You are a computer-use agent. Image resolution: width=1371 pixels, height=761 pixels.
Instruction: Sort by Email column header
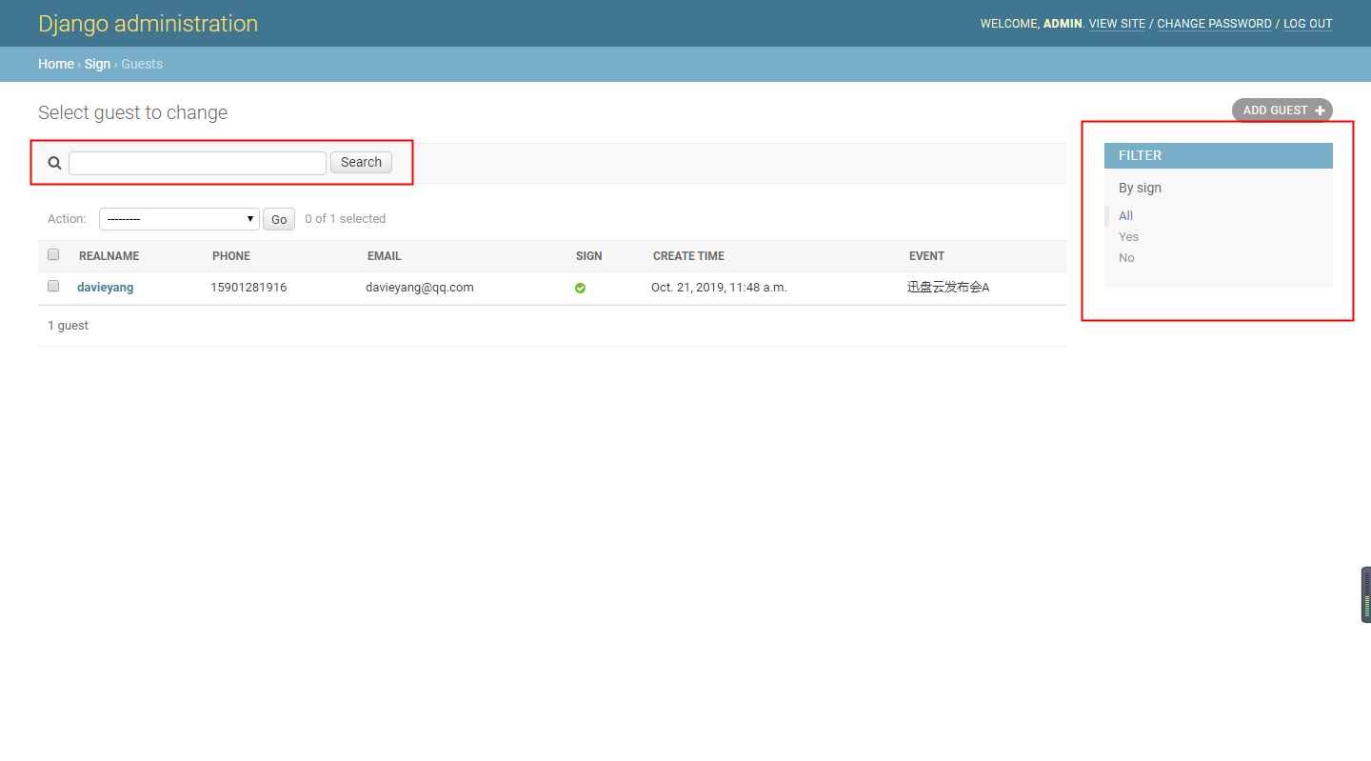tap(385, 256)
